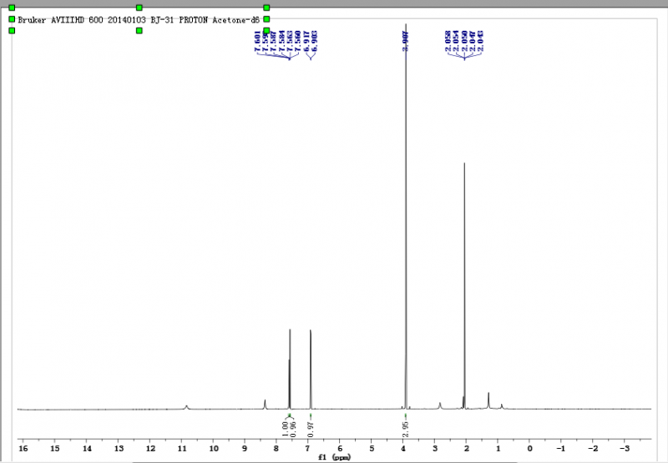The height and width of the screenshot is (463, 668).
Task: Grab the bottom-middle green handle of the title box
Action: point(139,31)
